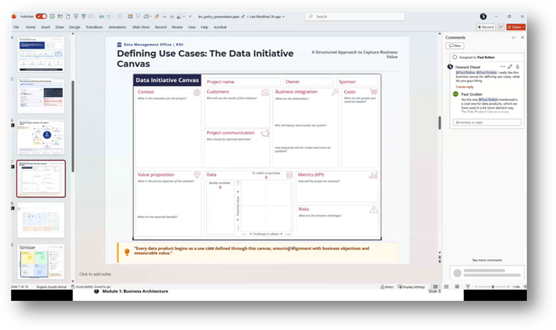Select slide 9 thumbnail
Viewport: 556px width, 330px height.
pyautogui.click(x=41, y=262)
